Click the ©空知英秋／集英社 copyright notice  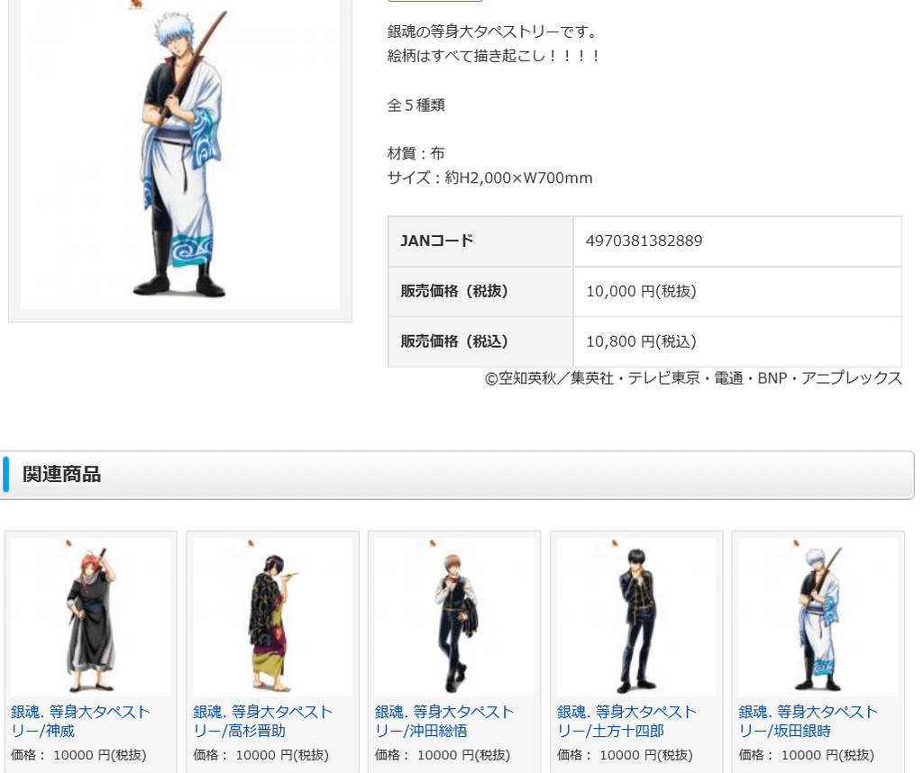(693, 377)
